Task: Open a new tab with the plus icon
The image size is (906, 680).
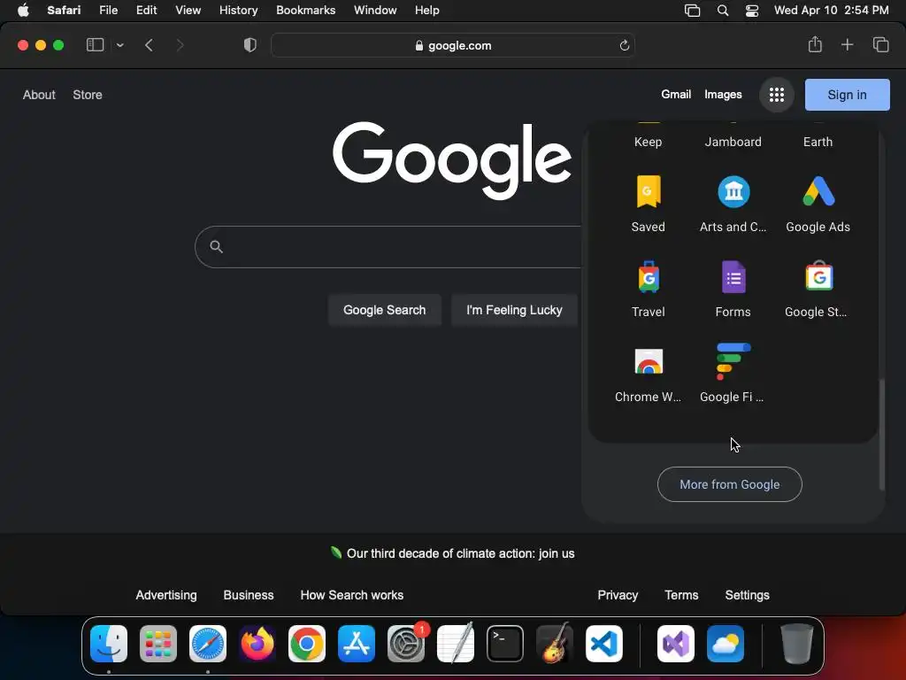Action: pos(847,44)
